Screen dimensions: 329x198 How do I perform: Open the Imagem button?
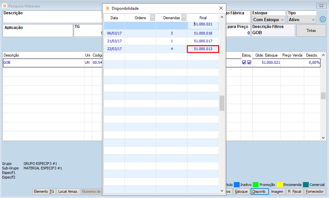[277, 192]
